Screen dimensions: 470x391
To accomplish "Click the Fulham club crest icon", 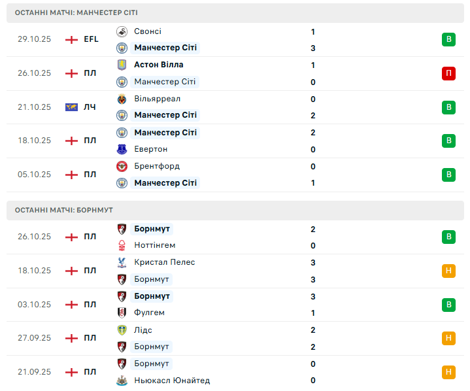I will click(x=122, y=313).
